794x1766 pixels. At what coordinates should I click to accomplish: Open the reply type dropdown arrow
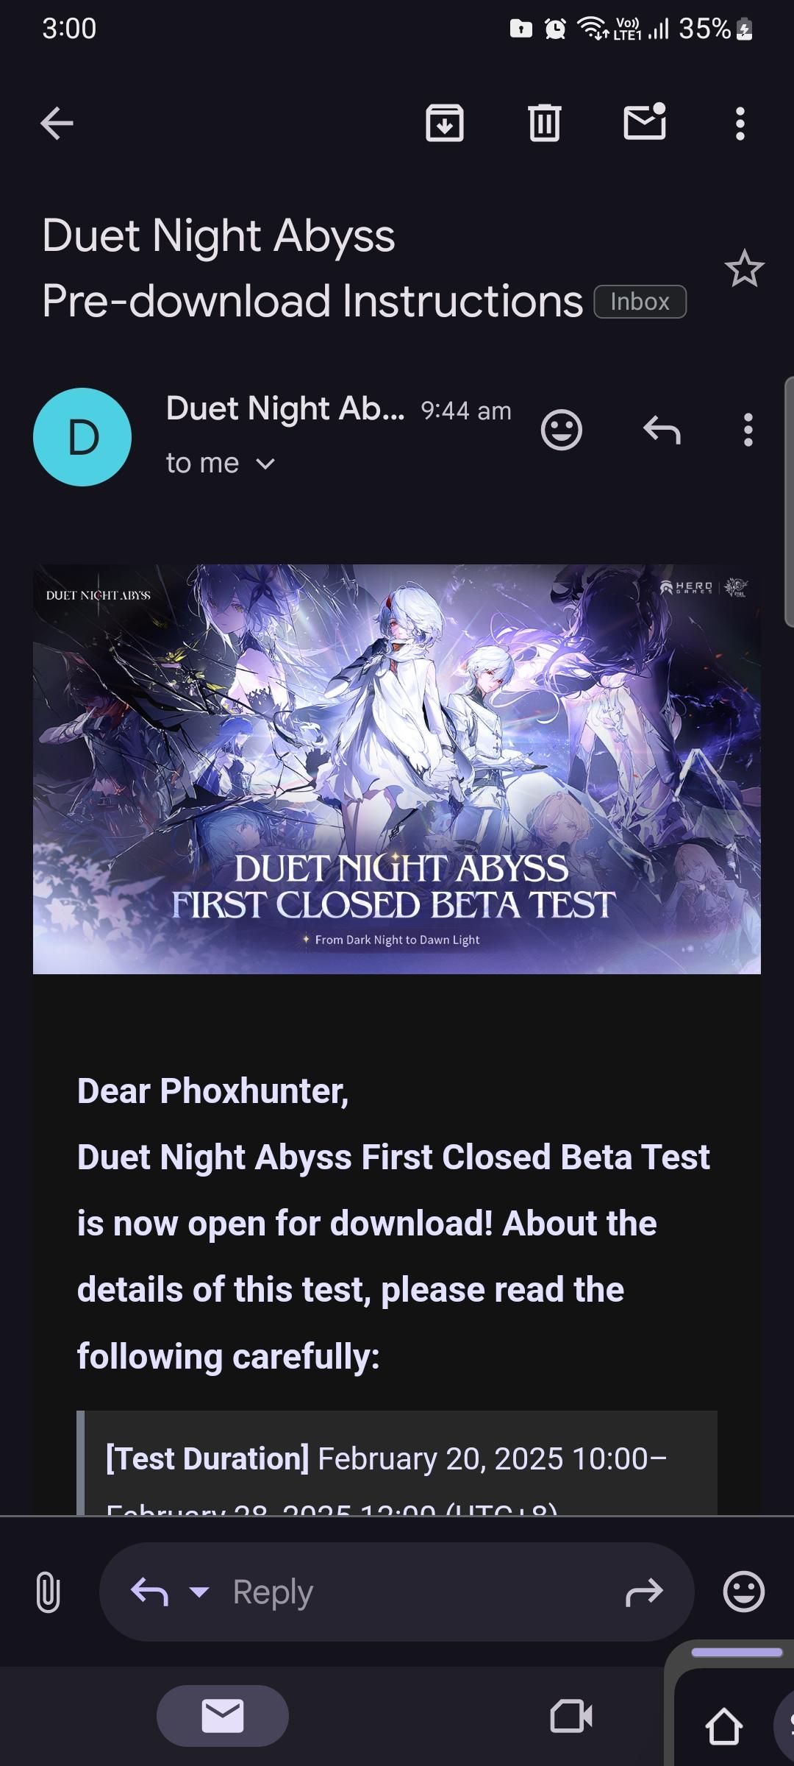pos(199,1592)
